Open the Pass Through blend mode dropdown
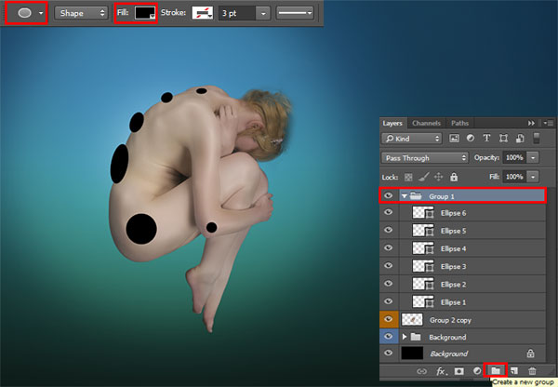Viewport: 558px width, 387px height. (424, 158)
